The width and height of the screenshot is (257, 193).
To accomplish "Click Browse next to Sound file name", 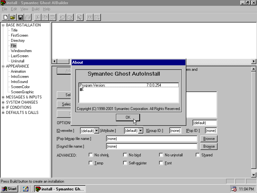I will pyautogui.click(x=209, y=146).
